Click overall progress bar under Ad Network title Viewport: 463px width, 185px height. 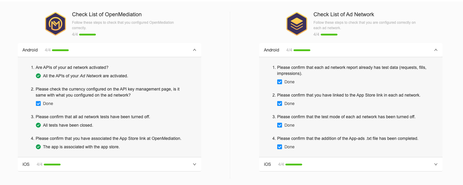(x=329, y=35)
